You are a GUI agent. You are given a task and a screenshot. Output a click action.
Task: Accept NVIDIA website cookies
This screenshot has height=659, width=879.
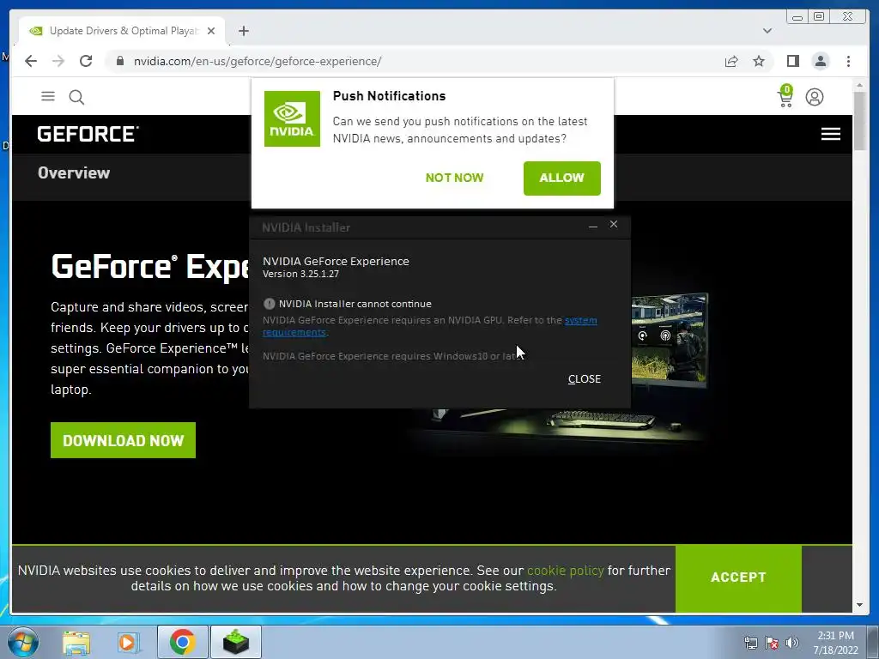(738, 577)
